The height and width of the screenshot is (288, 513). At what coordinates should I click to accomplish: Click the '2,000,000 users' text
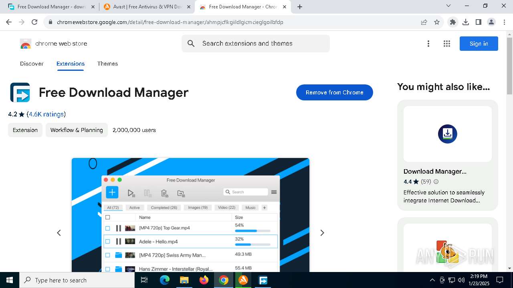pyautogui.click(x=134, y=130)
